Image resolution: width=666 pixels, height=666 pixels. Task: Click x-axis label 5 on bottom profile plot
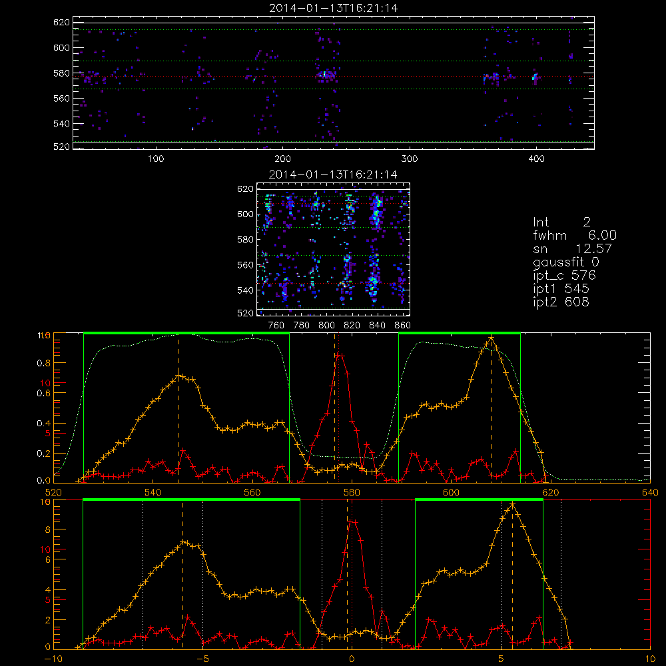(x=501, y=659)
